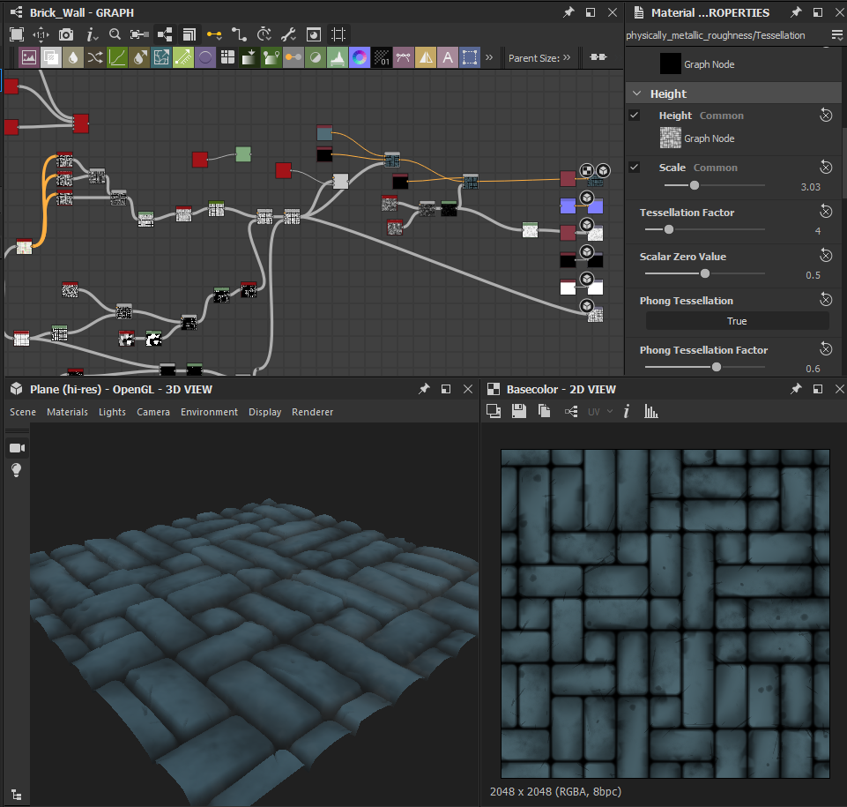
Task: Click the magnifier search icon in graph toolbar
Action: click(115, 34)
